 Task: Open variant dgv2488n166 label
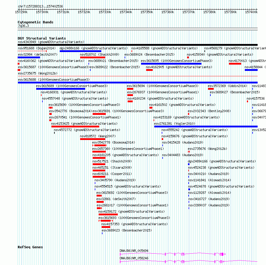[94, 48]
